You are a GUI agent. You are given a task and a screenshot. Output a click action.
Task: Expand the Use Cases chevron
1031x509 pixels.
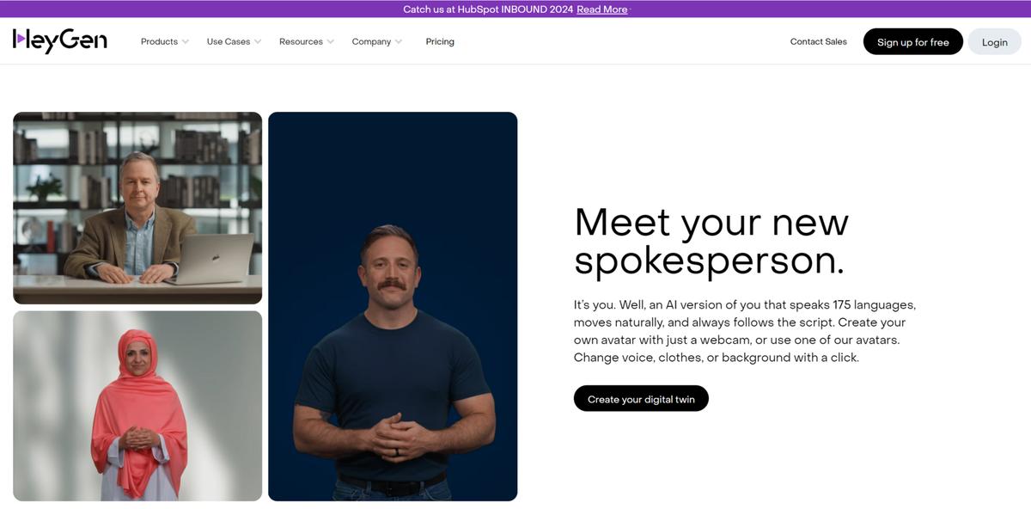click(x=258, y=42)
